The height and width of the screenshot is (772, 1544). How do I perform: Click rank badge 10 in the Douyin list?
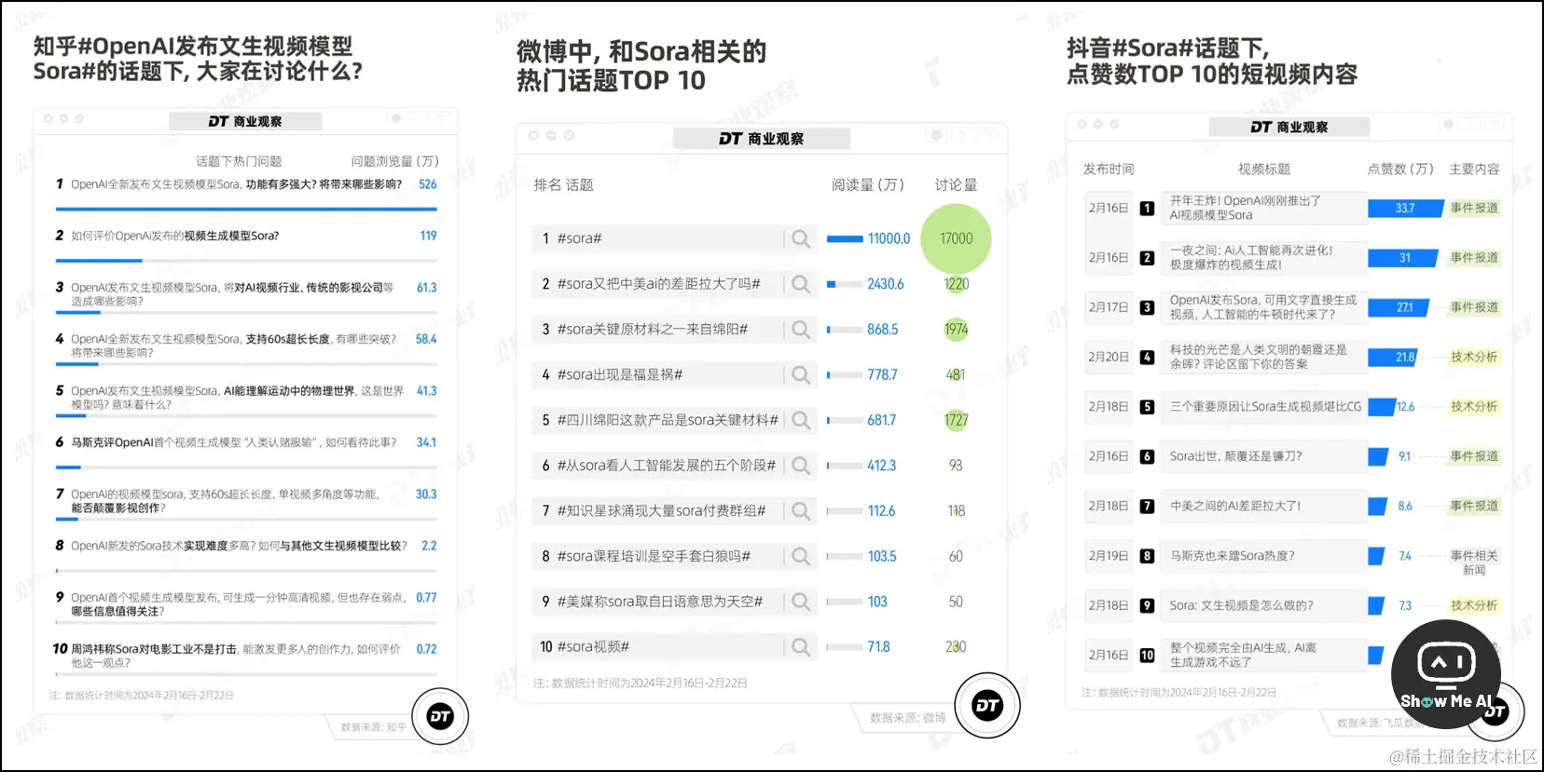(1147, 656)
